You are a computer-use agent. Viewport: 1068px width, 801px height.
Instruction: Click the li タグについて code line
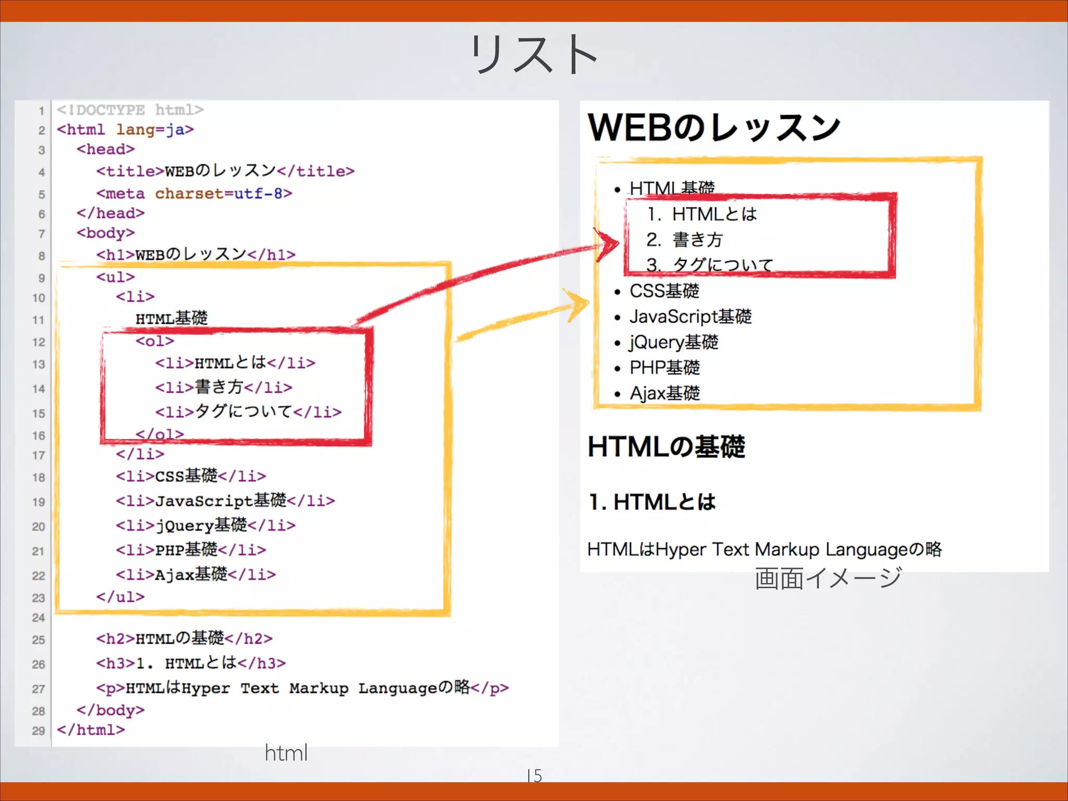248,411
